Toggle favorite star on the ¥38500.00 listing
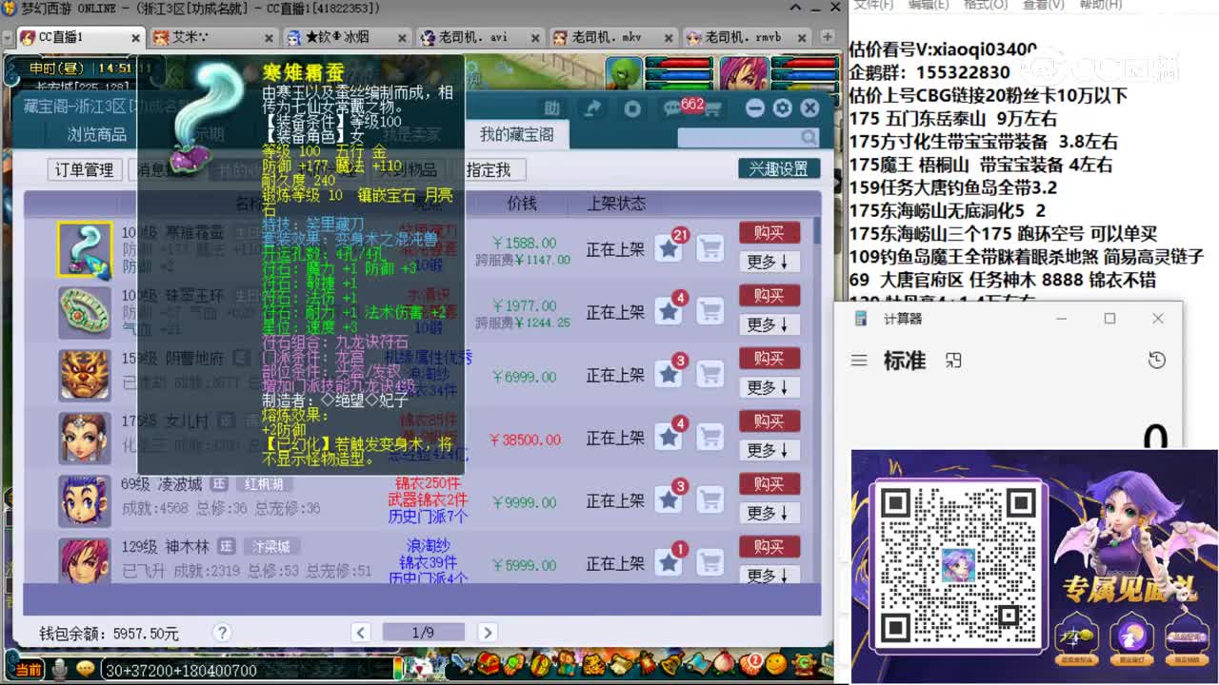This screenshot has height=685, width=1219. pyautogui.click(x=669, y=438)
